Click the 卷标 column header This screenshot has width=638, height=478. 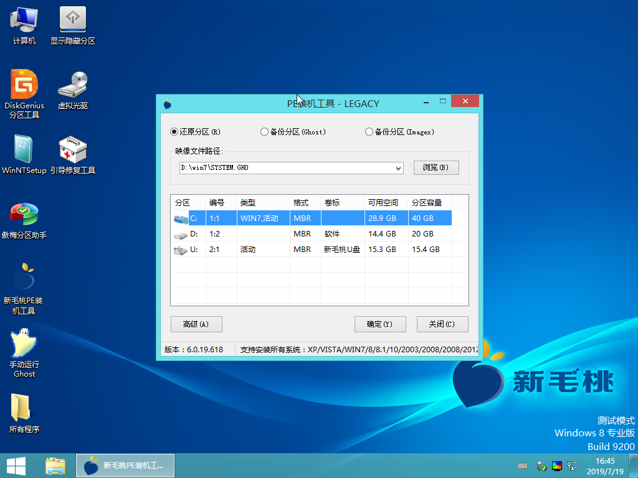(343, 202)
